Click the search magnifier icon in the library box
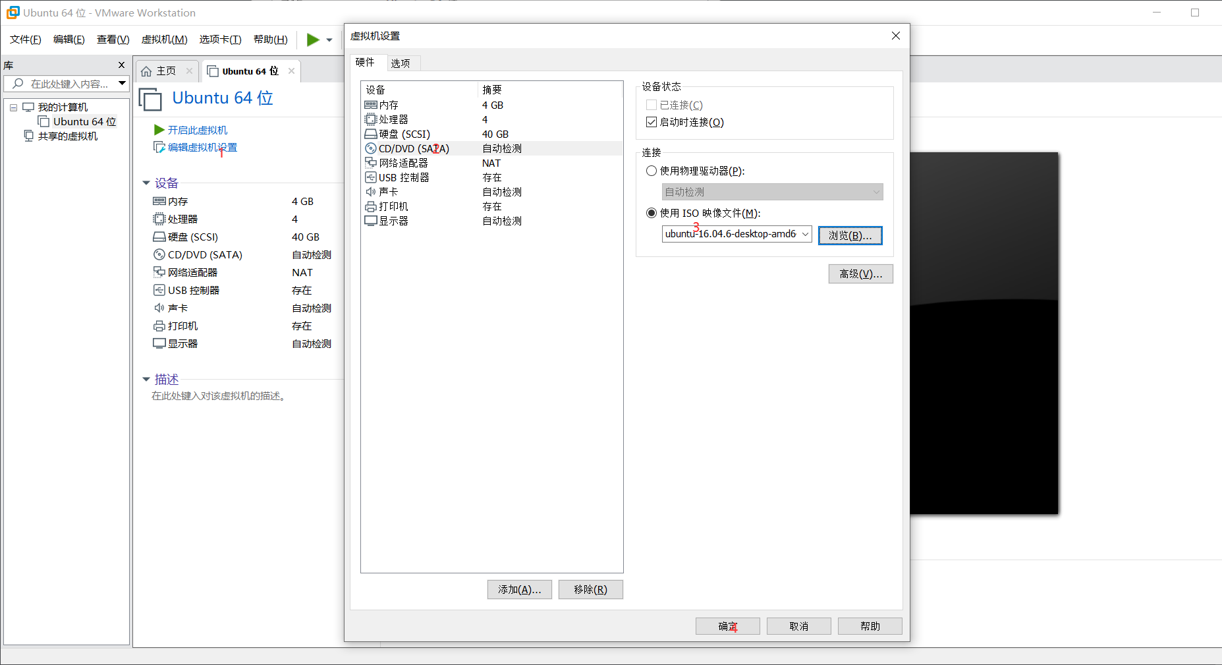This screenshot has width=1222, height=665. 18,84
